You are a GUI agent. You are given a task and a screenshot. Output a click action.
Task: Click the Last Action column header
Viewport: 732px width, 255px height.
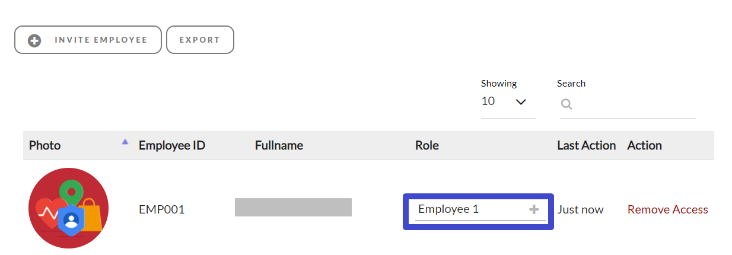(x=586, y=145)
